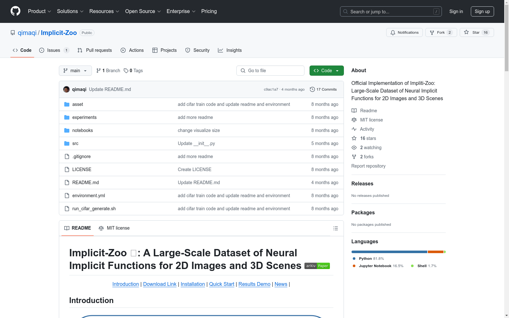Open the Introduction link in README
The width and height of the screenshot is (509, 318).
(x=126, y=284)
